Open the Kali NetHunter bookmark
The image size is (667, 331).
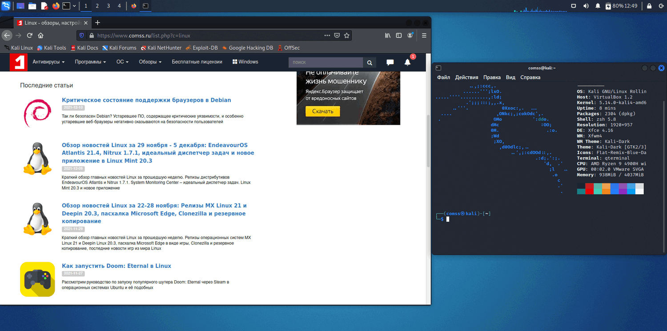click(161, 48)
